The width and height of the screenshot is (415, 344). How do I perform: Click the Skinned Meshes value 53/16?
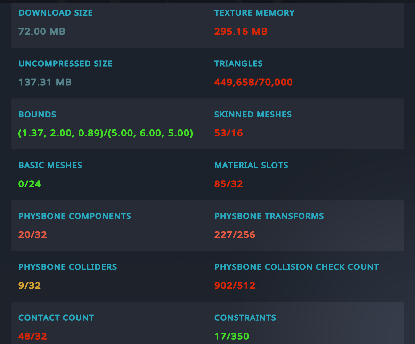[228, 133]
